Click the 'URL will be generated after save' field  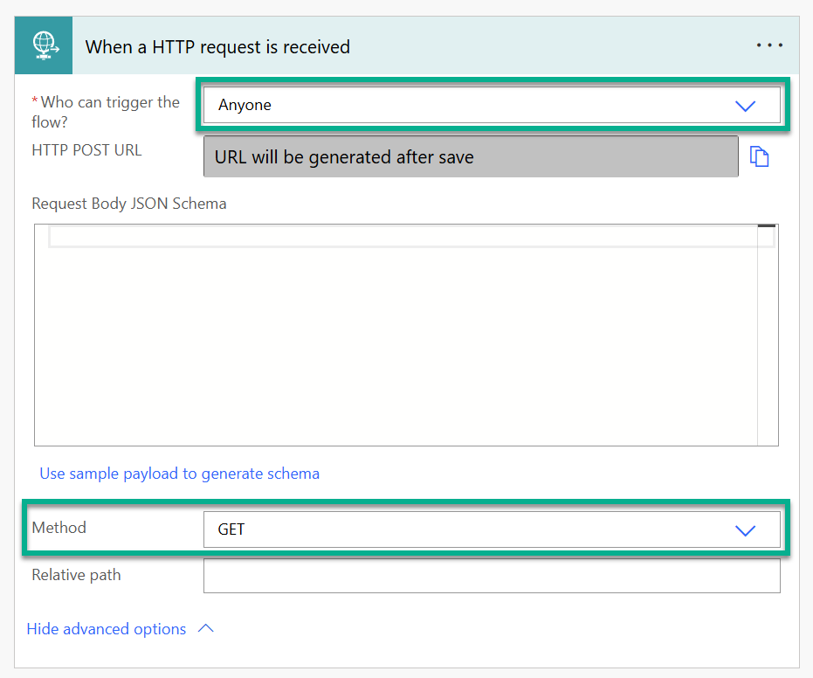click(x=471, y=156)
